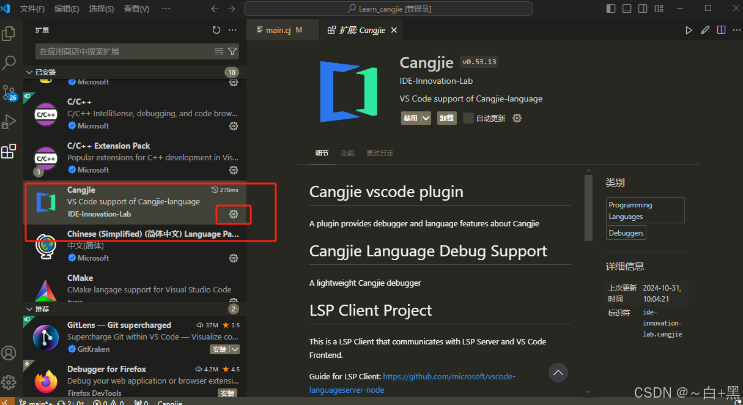Open the Accounts menu in activity bar
The image size is (743, 405).
click(x=9, y=353)
